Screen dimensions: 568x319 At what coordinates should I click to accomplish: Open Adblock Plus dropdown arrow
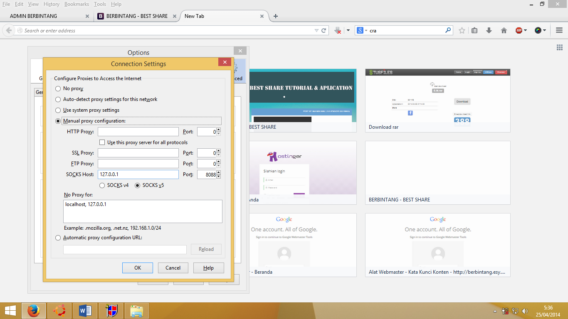526,30
